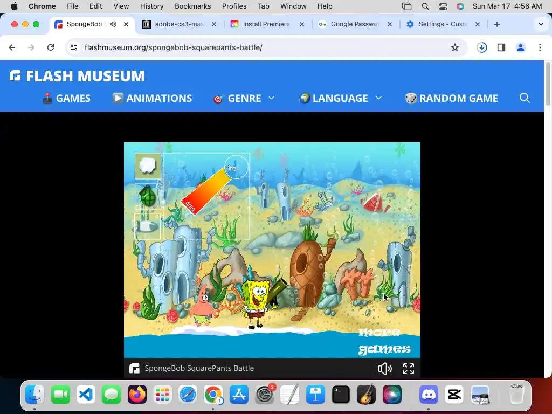This screenshot has height=414, width=552.
Task: Bookmark this page with star icon
Action: pyautogui.click(x=455, y=47)
